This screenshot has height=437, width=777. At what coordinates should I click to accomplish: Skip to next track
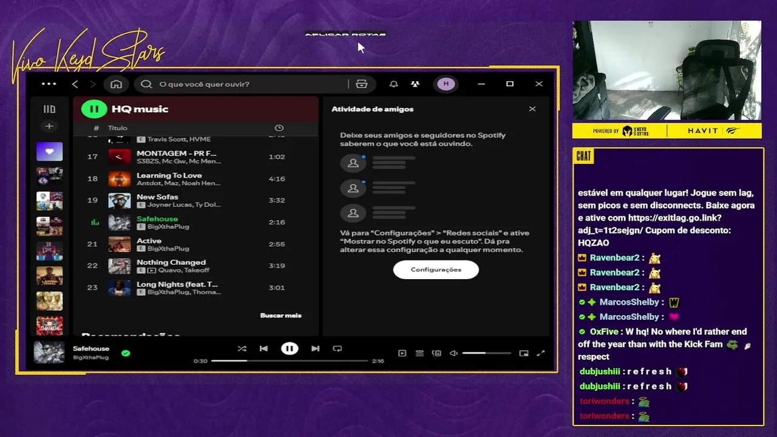tap(315, 348)
